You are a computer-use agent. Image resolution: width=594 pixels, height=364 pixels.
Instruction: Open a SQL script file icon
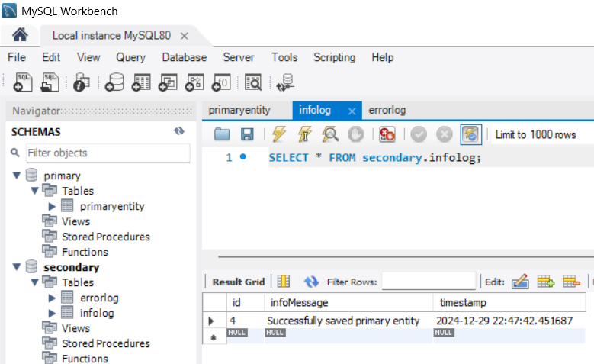coord(50,82)
